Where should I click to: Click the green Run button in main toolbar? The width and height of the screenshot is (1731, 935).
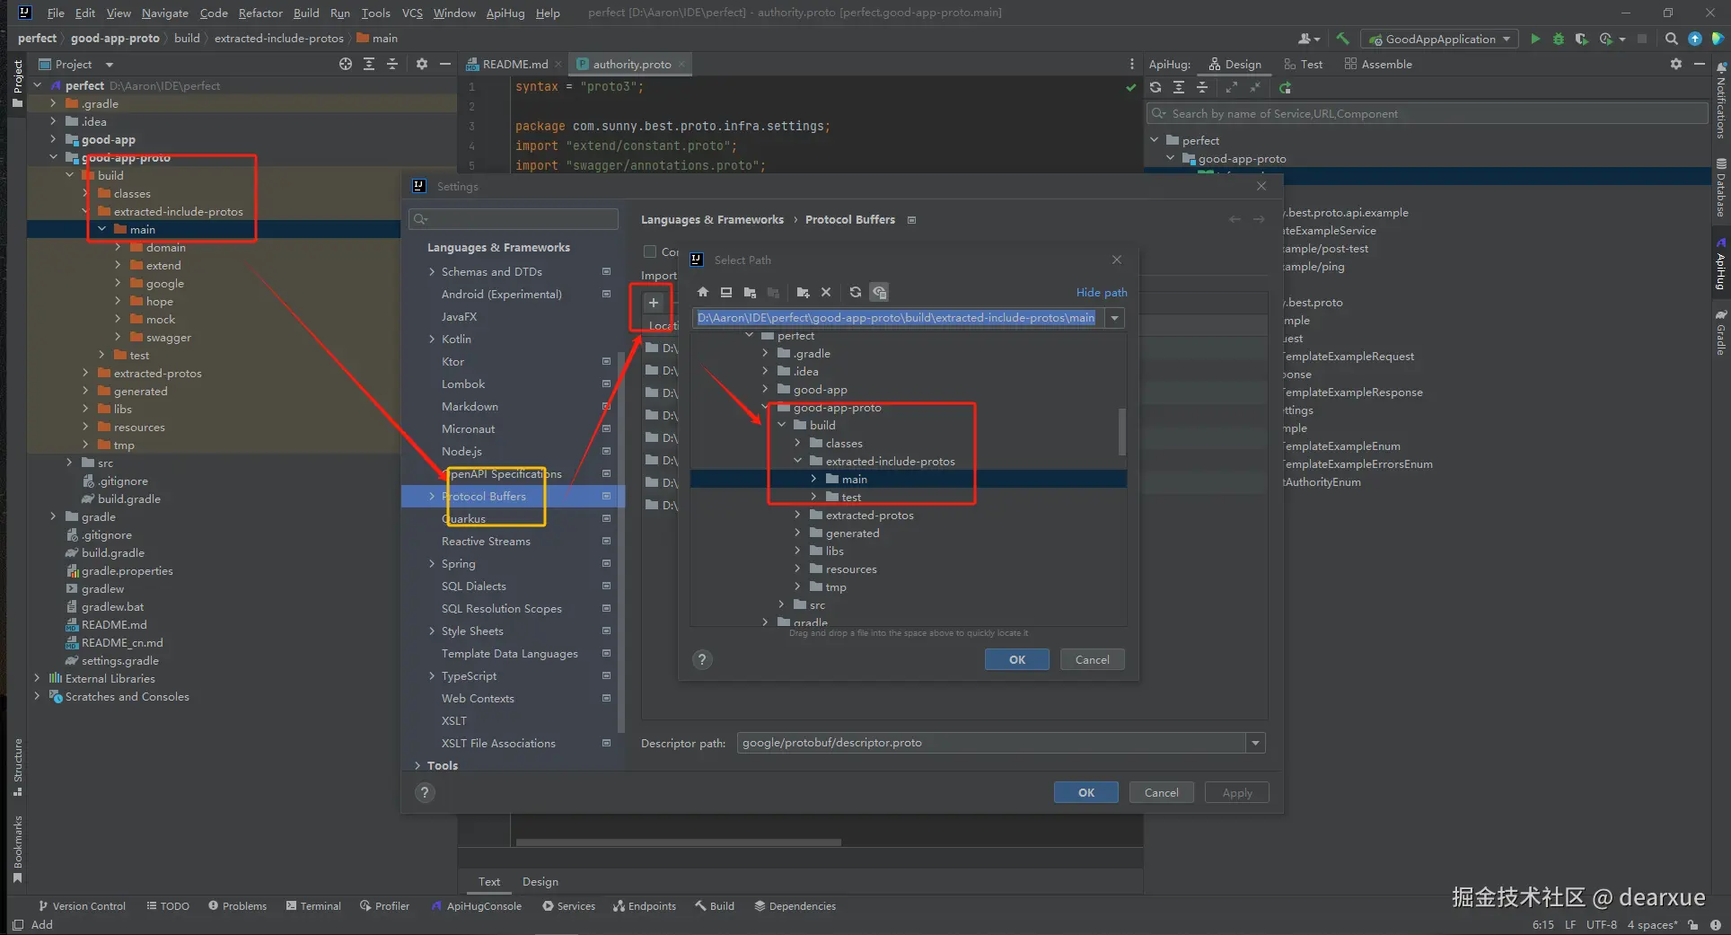pyautogui.click(x=1535, y=39)
